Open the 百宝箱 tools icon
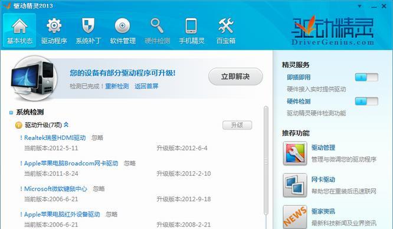393x229 pixels. tap(226, 25)
